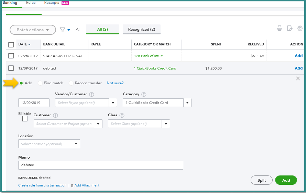Click the date field 12/09/2019
306x193 pixels.
34,103
